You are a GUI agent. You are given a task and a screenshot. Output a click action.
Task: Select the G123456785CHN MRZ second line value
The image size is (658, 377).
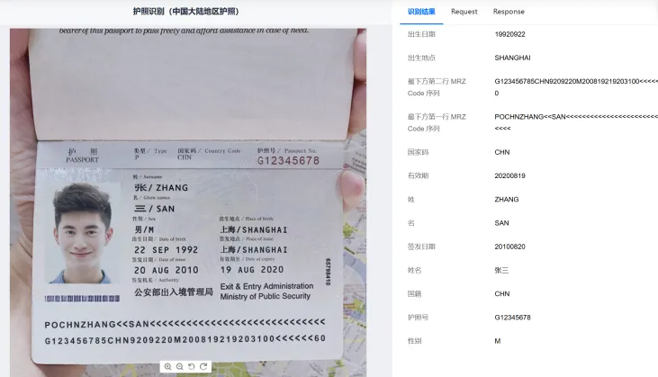point(576,87)
